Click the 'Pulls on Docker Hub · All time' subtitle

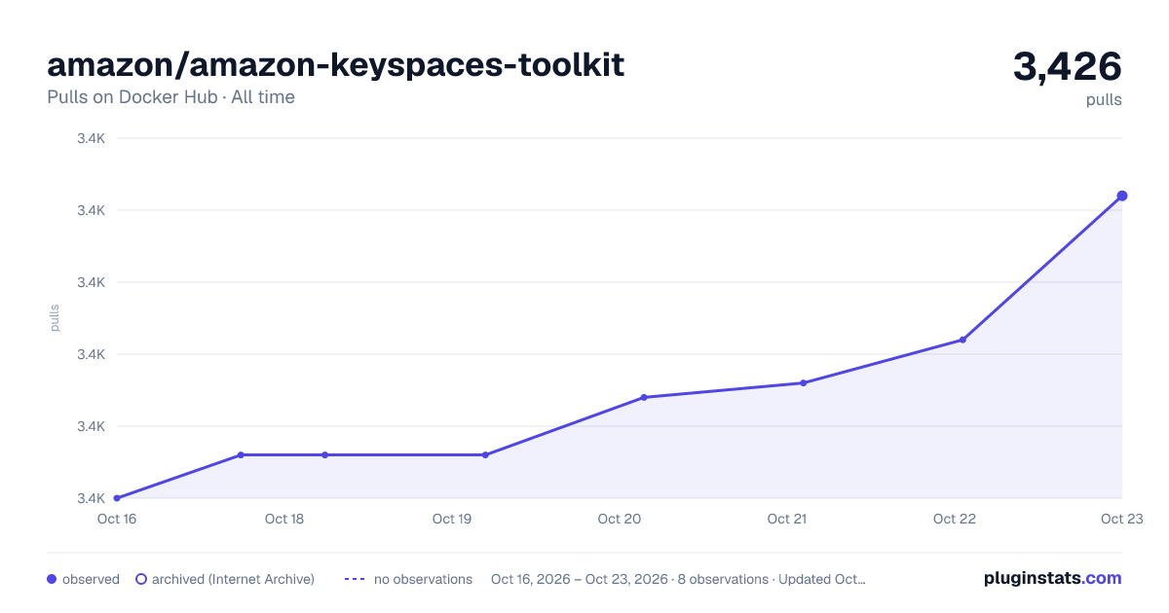(170, 97)
